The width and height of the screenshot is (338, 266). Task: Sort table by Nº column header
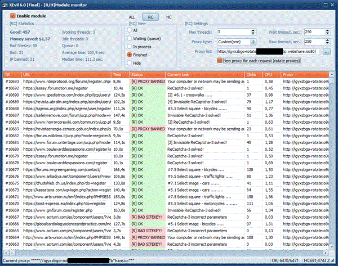[x=12, y=74]
